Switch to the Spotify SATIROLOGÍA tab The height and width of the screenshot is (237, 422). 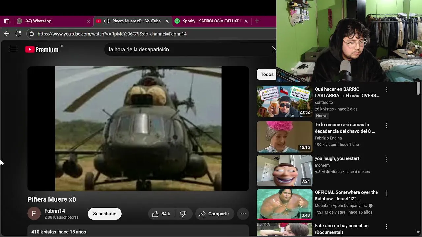point(211,21)
